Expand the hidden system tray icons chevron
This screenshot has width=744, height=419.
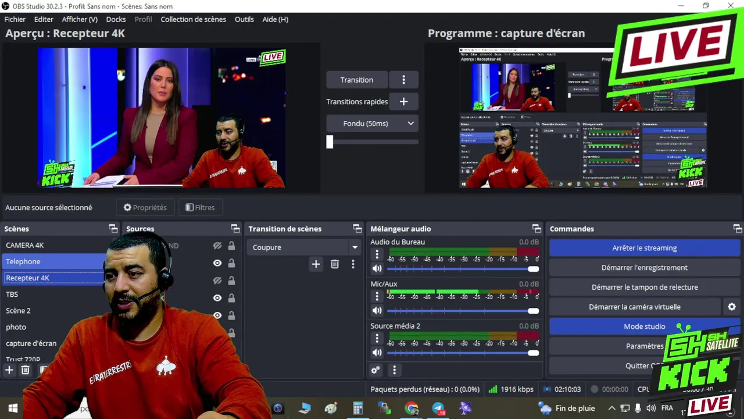[611, 409]
